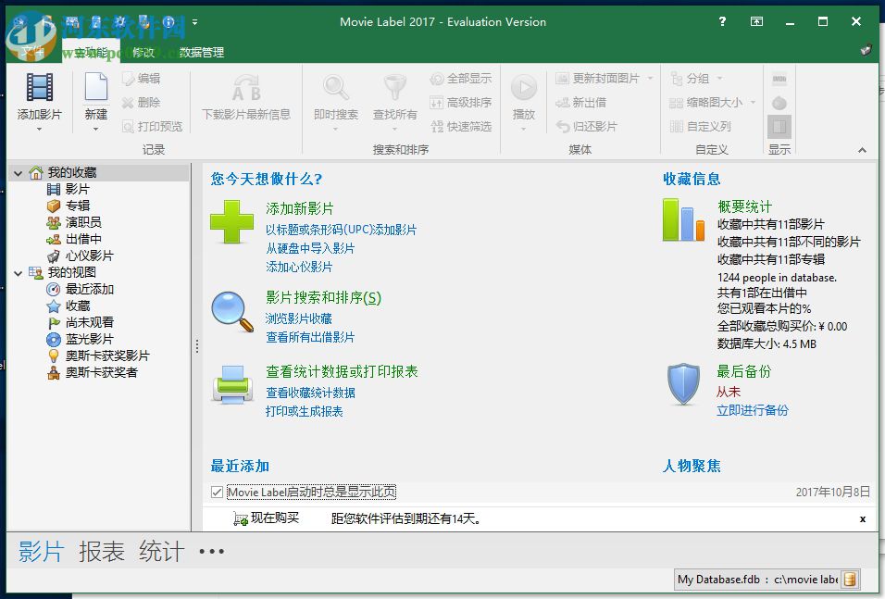Click the 立即进行备份 link
885x599 pixels.
tap(753, 410)
